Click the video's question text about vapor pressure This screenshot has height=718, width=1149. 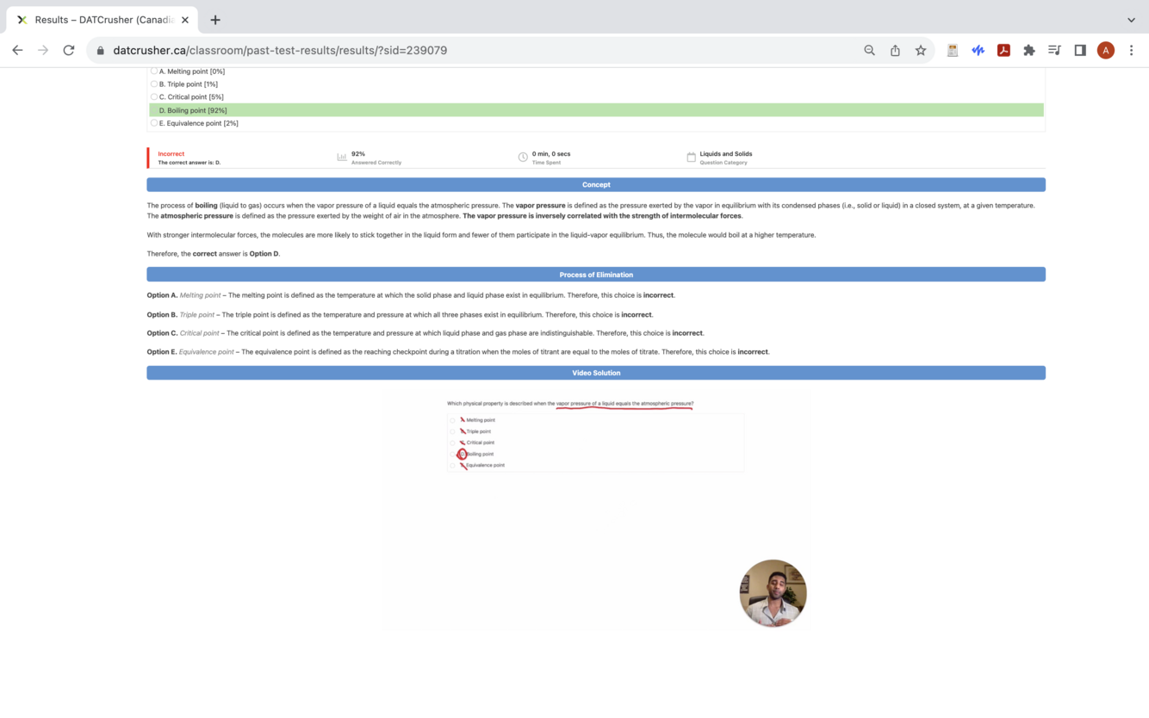coord(570,403)
